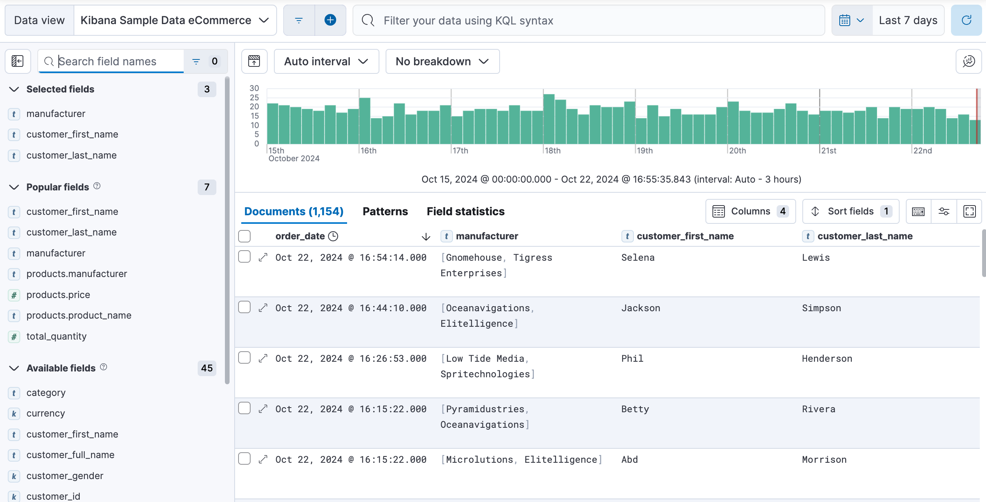Expand the Auto interval dropdown

tap(325, 61)
